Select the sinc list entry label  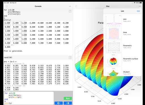[x=125, y=19]
